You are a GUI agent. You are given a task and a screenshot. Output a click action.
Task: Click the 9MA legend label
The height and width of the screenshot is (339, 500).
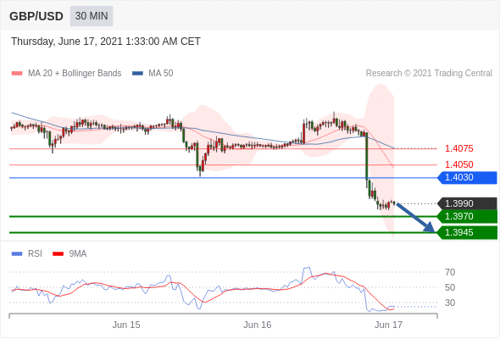click(78, 254)
